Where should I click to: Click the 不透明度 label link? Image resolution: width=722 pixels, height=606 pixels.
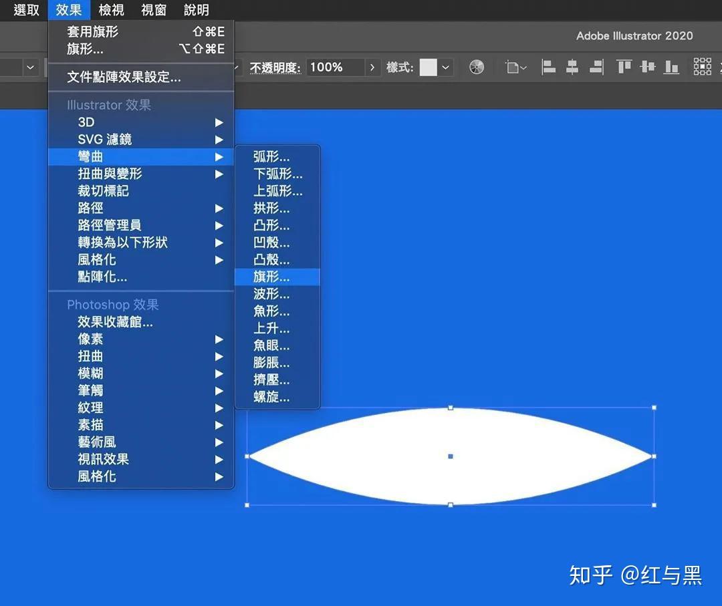[275, 67]
